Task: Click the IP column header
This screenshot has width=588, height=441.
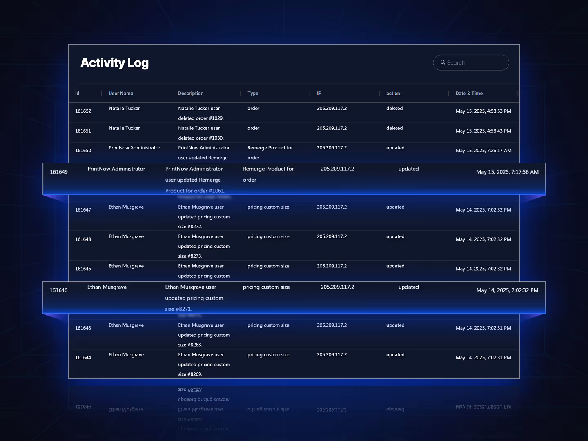Action: point(319,93)
